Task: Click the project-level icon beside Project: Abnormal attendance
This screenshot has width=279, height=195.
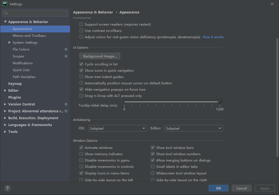Action: pos(66,111)
